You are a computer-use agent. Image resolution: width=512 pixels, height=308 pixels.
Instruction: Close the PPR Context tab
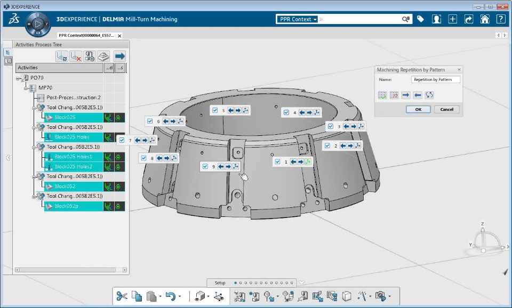119,36
